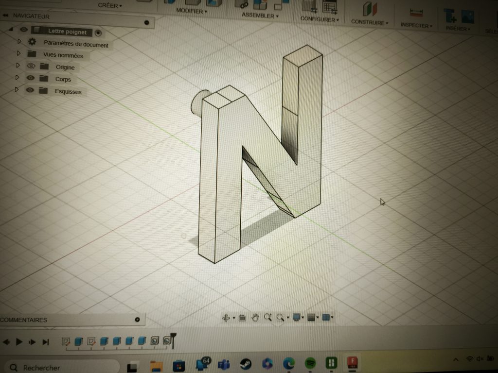
Task: Click the Look At tool icon
Action: pyautogui.click(x=242, y=317)
